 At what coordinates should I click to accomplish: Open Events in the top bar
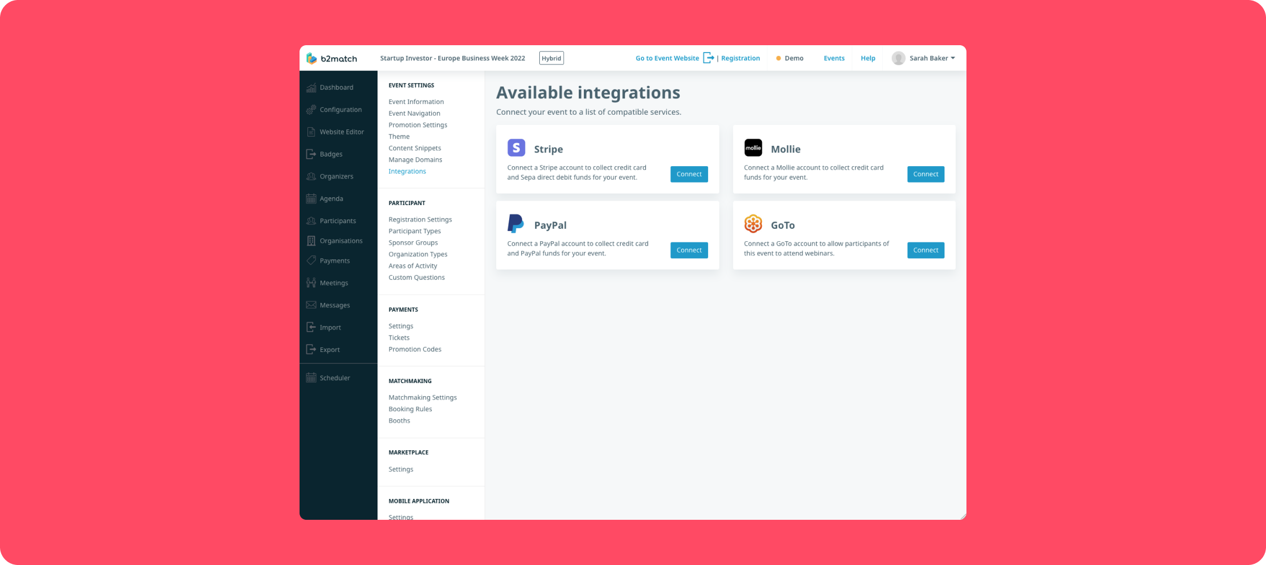tap(834, 58)
